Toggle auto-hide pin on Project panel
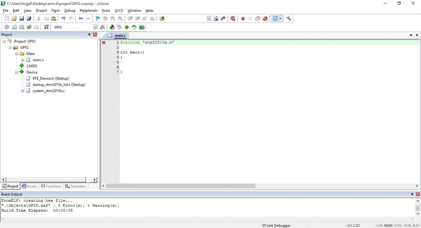Screen dimensions: 421x228 (89, 35)
